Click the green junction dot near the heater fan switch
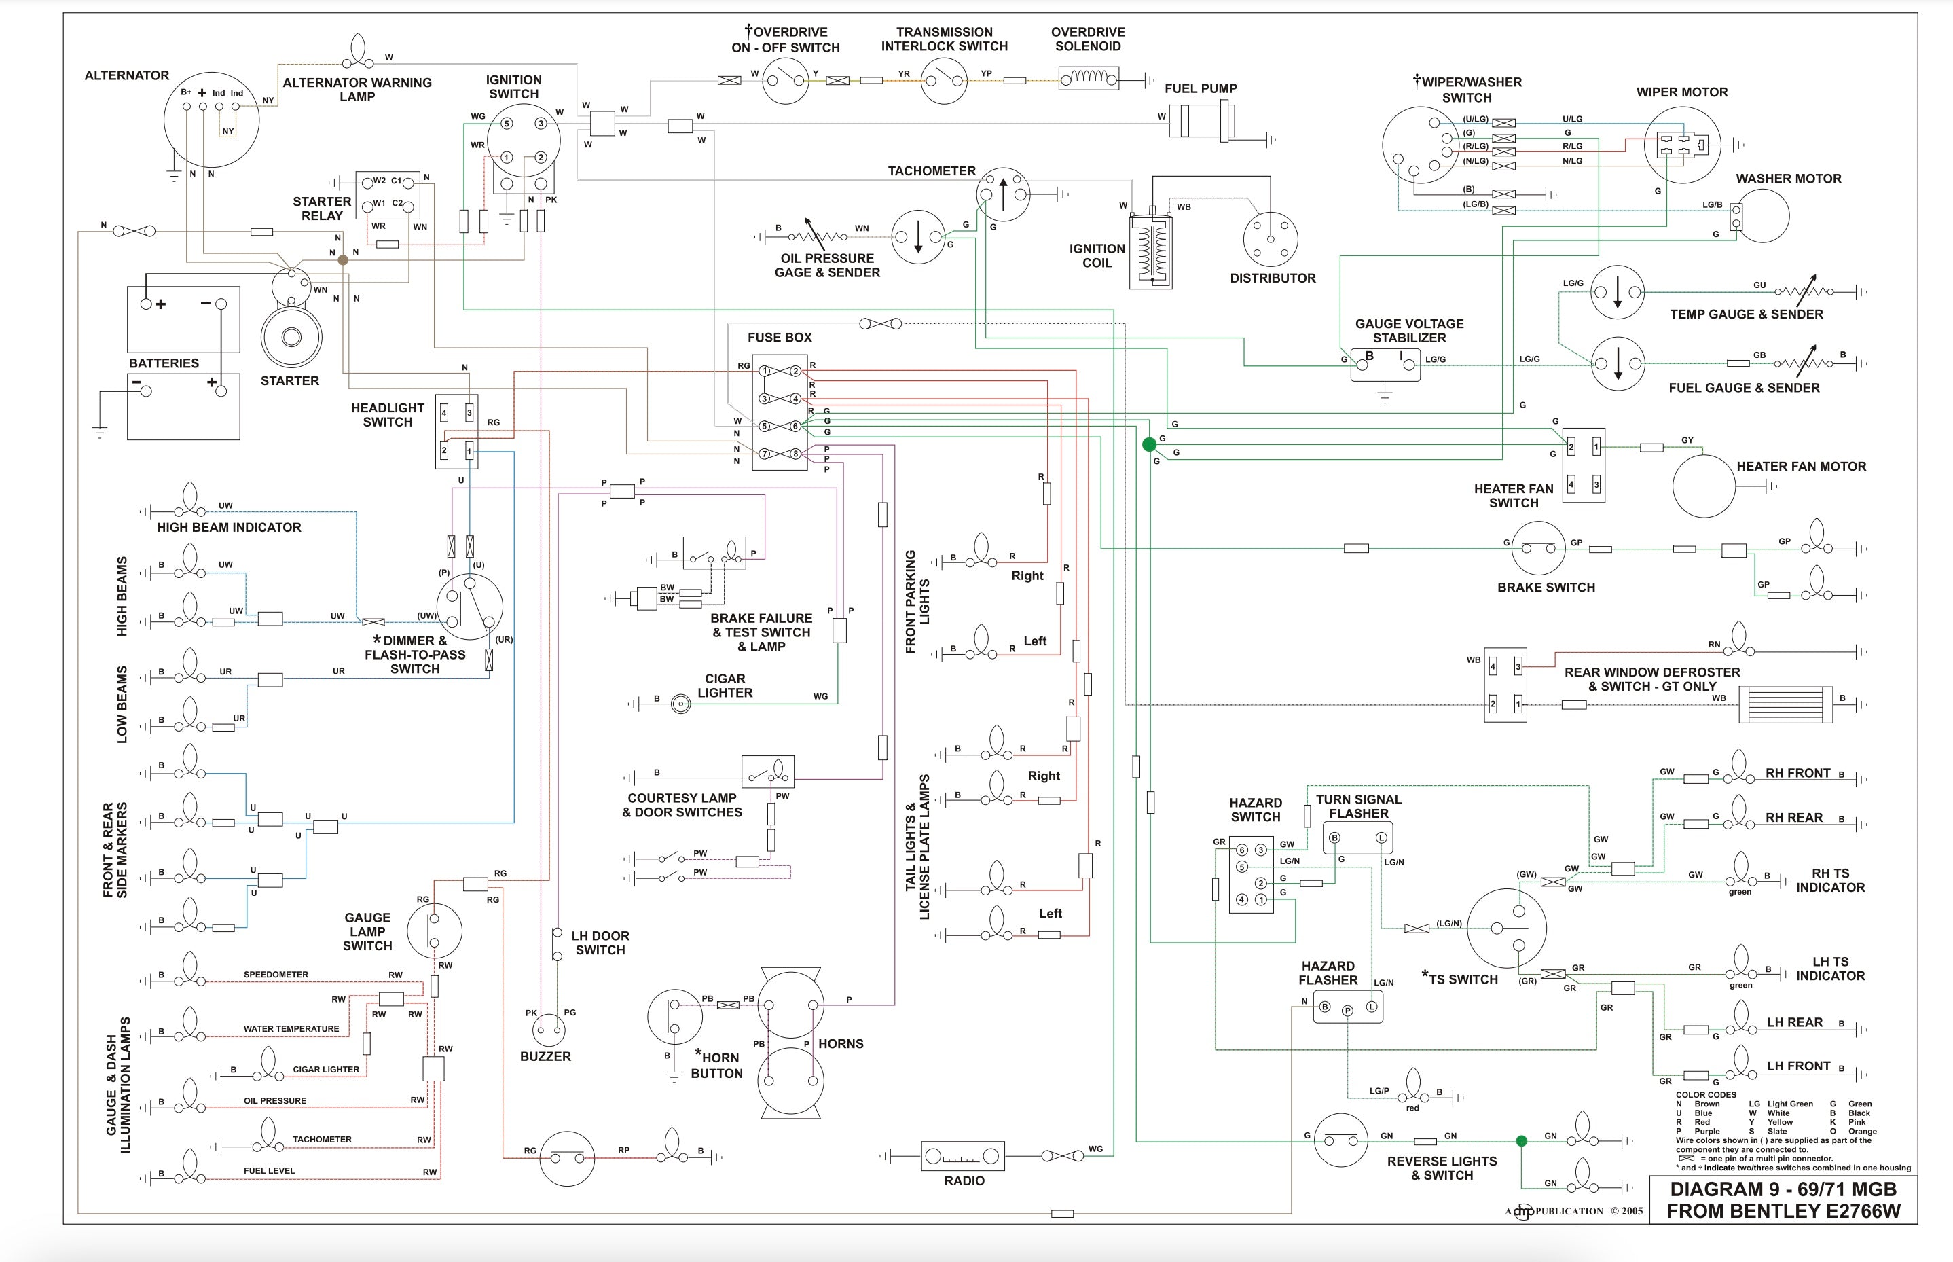1953x1262 pixels. [1150, 444]
